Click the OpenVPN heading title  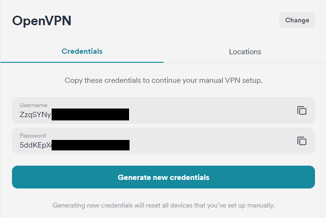(x=42, y=21)
